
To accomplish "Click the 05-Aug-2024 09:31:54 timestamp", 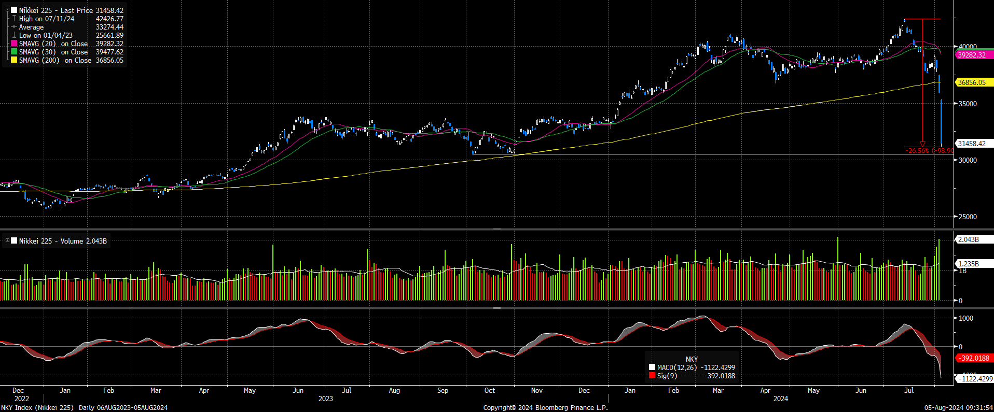I will pos(959,407).
